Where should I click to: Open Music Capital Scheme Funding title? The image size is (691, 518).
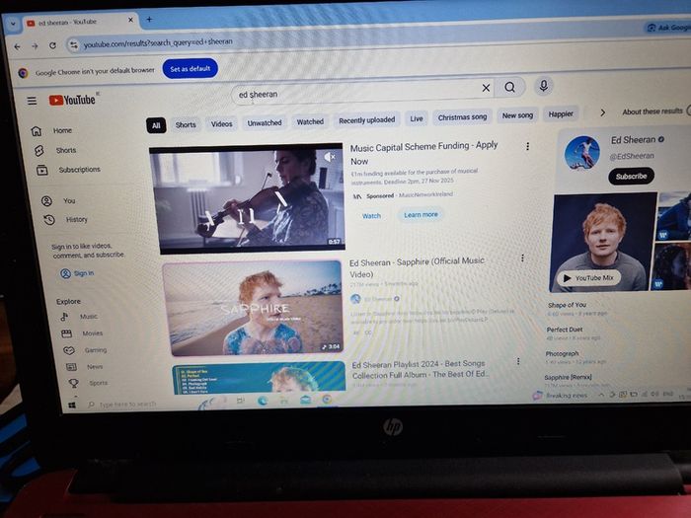pos(423,153)
